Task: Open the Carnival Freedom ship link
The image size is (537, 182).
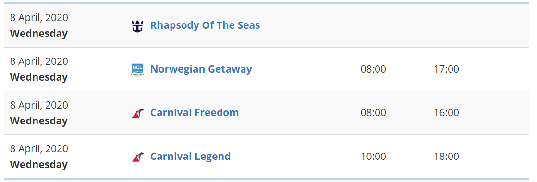Action: click(195, 112)
